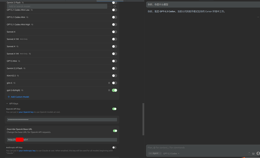Open the 'your Anthropic key' link
This screenshot has width=260, height=158.
tap(27, 151)
